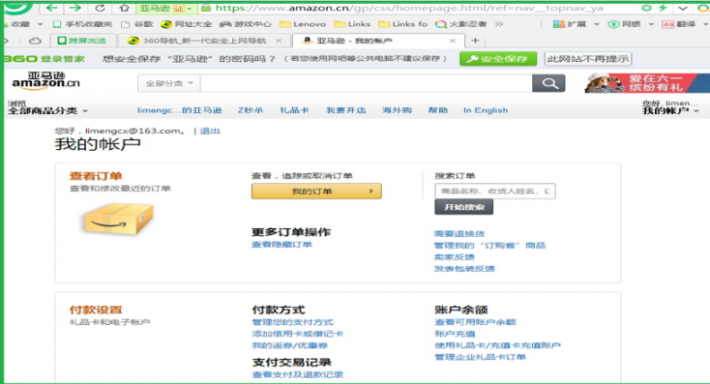
Task: Click the 搜索订单 order search field
Action: (495, 192)
